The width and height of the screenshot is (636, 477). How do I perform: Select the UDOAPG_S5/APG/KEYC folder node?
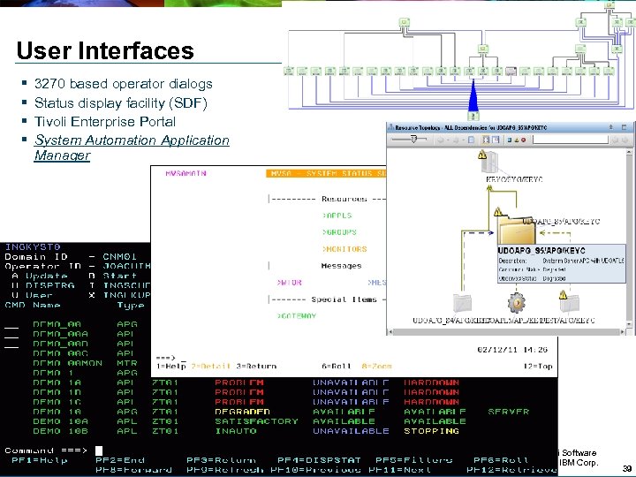[517, 229]
